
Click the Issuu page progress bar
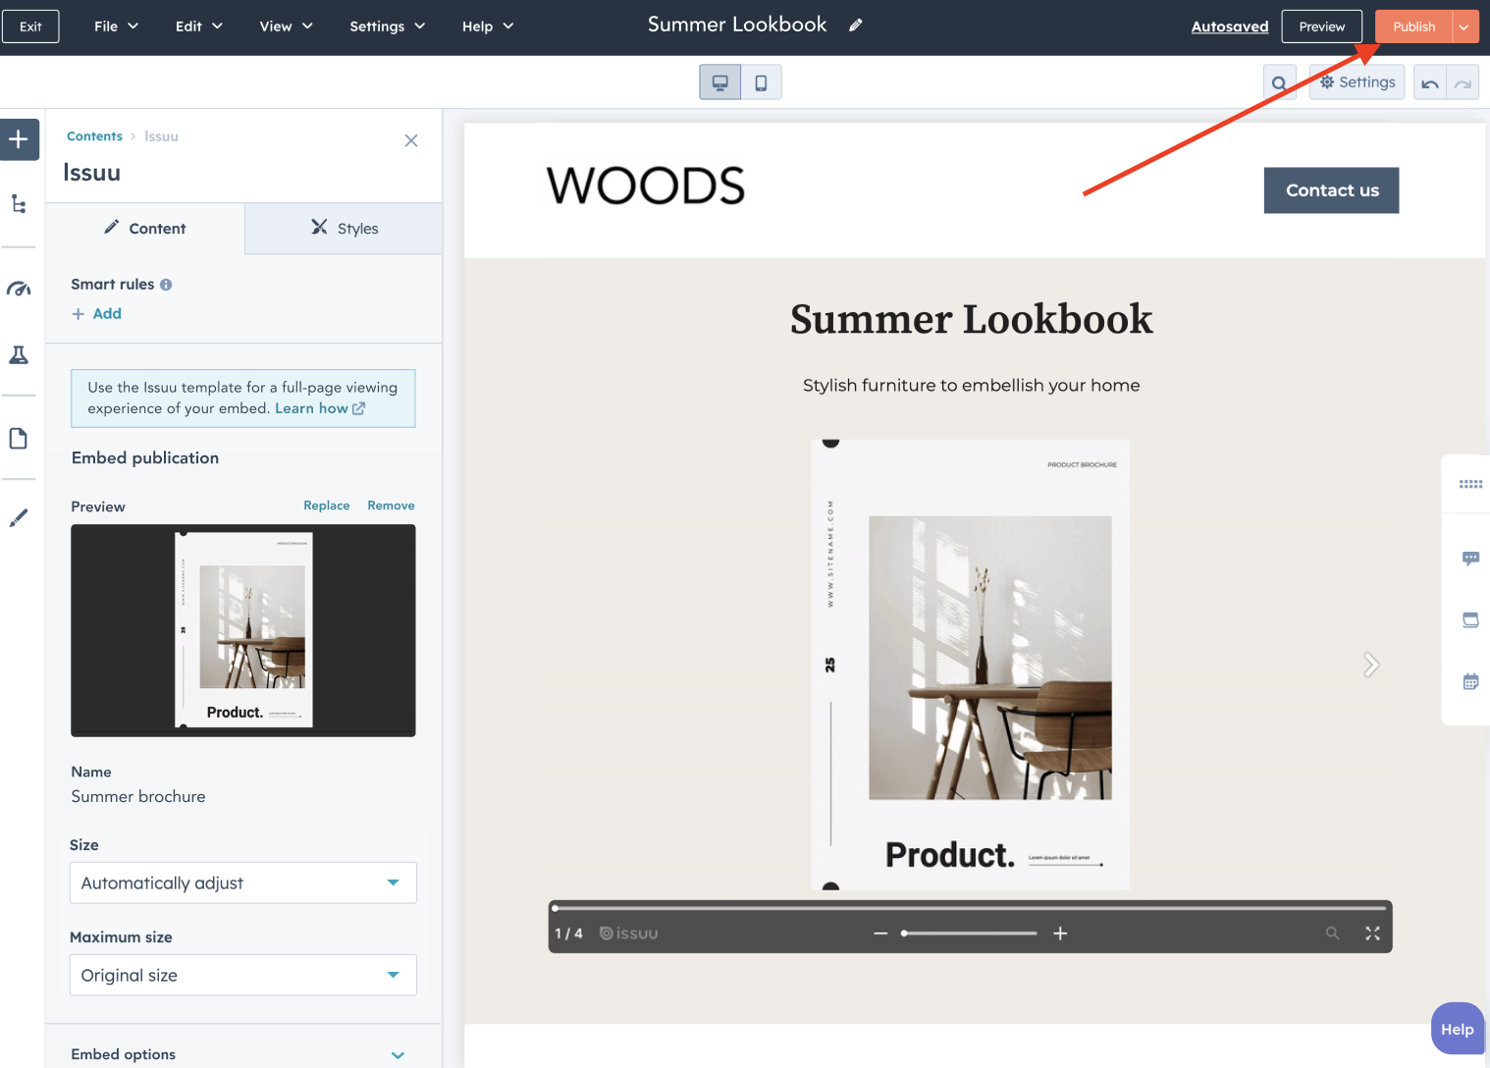(970, 908)
